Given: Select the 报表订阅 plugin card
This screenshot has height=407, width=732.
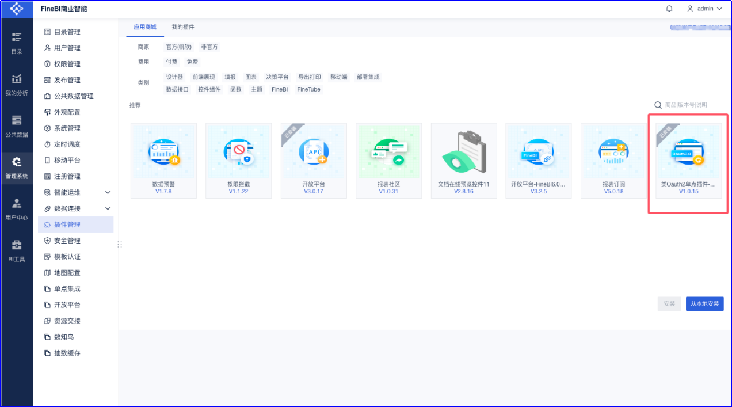Looking at the screenshot, I should (613, 161).
